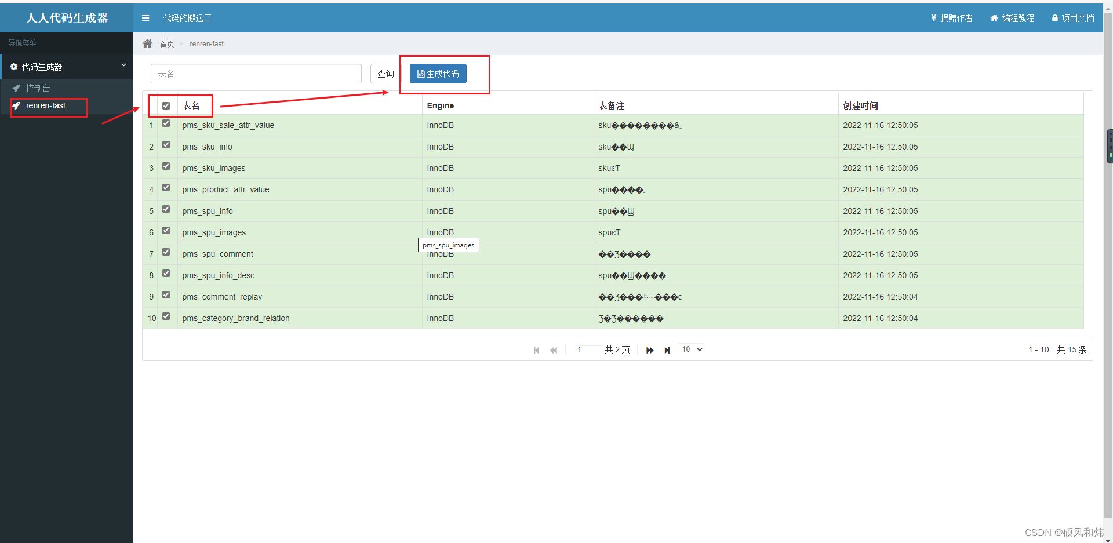Select the pms_spu_comment table name cell

[x=300, y=254]
